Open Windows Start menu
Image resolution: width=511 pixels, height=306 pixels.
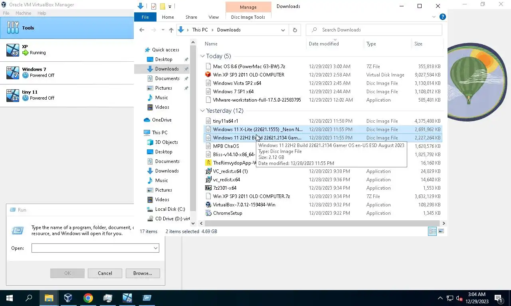coord(10,298)
